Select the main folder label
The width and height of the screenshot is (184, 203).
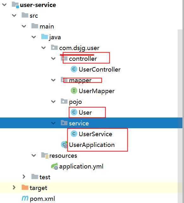(x=47, y=26)
